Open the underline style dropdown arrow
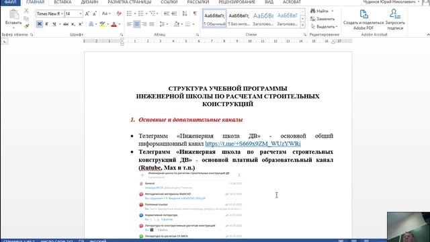The width and height of the screenshot is (430, 242). point(60,24)
